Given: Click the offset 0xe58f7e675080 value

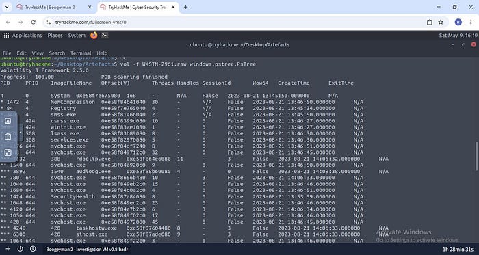Looking at the screenshot, I should (98, 96).
